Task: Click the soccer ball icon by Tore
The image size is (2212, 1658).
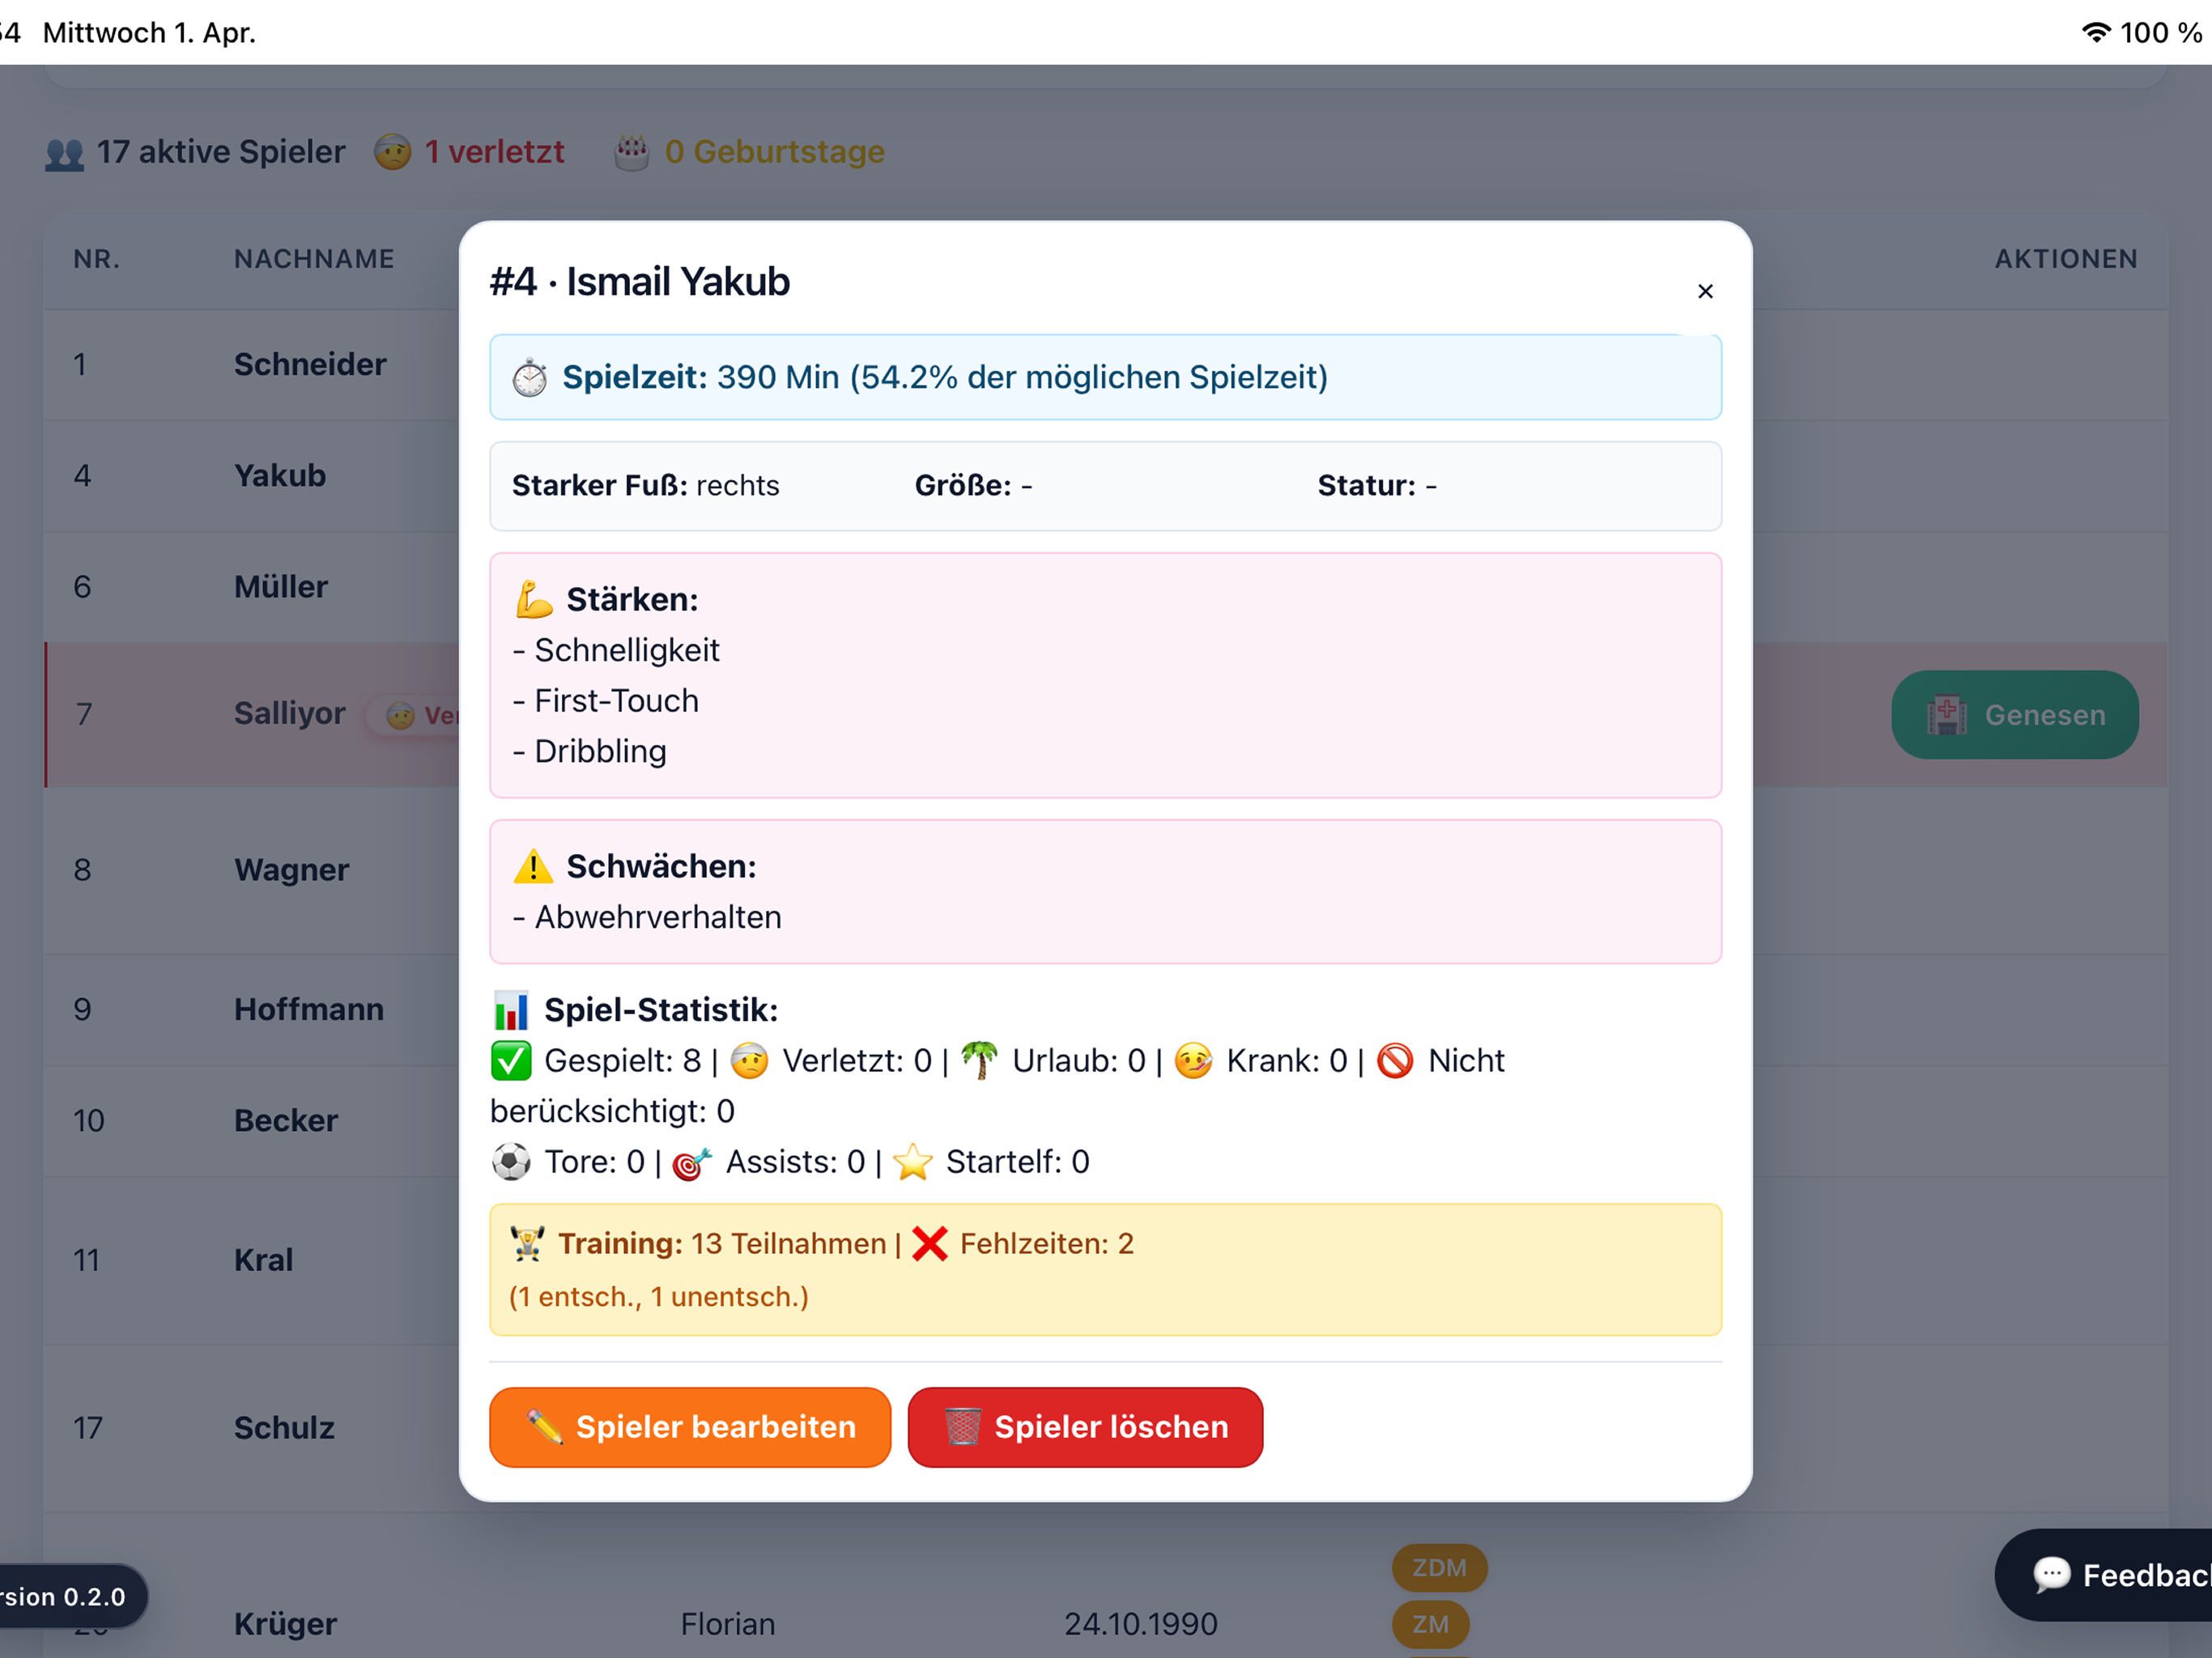Action: point(511,1161)
